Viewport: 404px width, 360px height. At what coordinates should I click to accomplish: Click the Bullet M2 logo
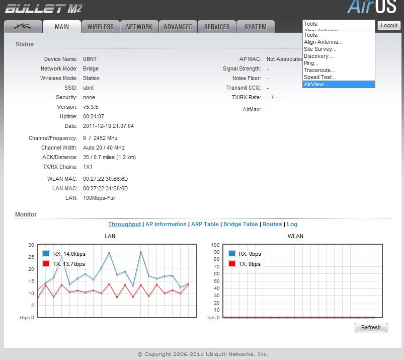[x=43, y=9]
